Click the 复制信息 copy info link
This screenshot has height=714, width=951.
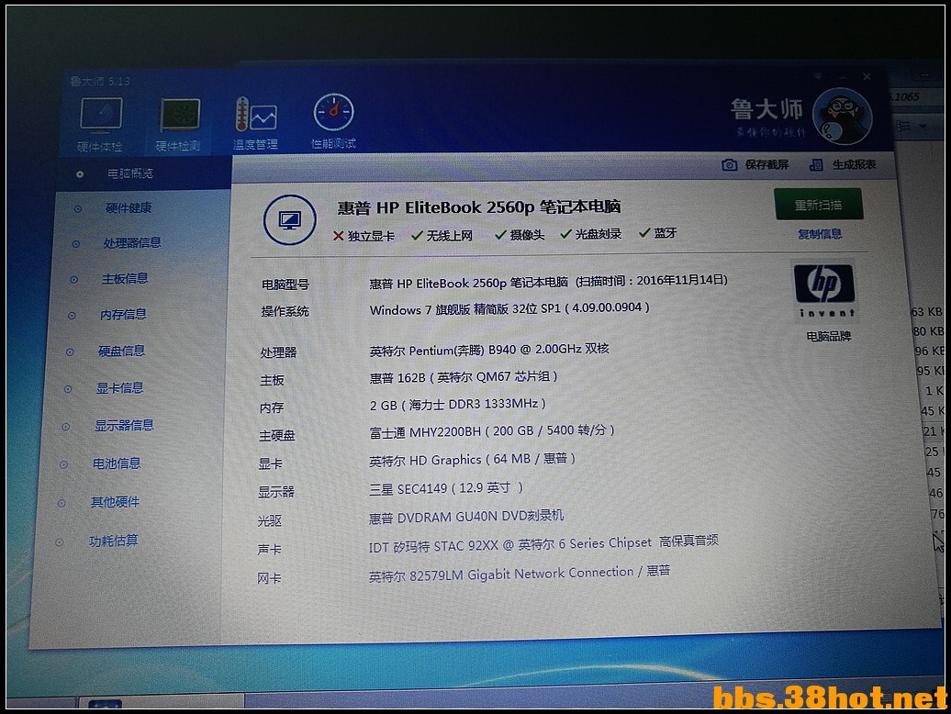[820, 234]
